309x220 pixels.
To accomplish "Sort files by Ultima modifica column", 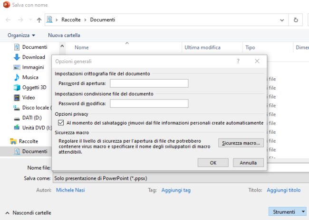I will tap(203, 47).
